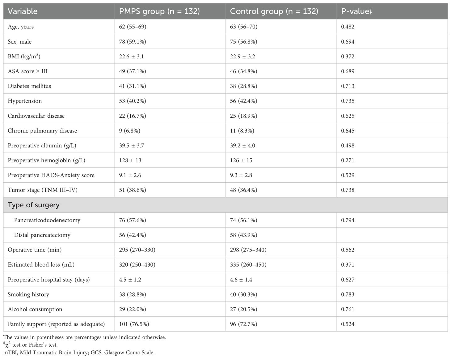This screenshot has height=359, width=451.
Task: Click the "Distal pancreatectomy" row label
Action: (42, 235)
